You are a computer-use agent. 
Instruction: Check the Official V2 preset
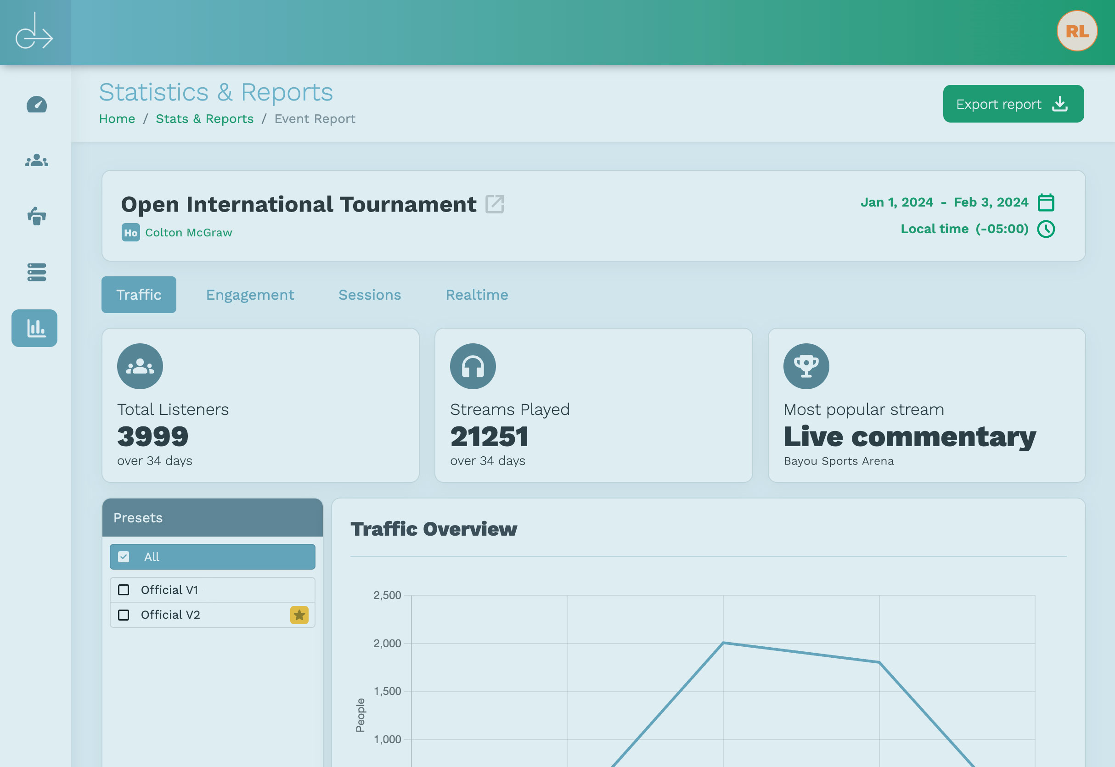(x=124, y=615)
